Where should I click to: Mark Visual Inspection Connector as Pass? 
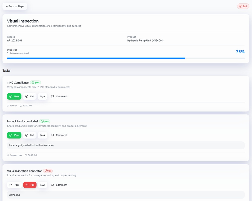coord(14,185)
